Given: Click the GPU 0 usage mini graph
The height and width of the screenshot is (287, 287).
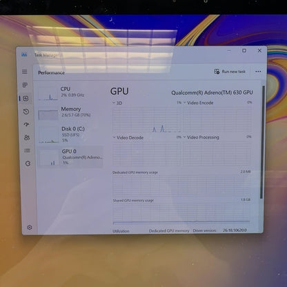Looking at the screenshot, I should coord(50,157).
